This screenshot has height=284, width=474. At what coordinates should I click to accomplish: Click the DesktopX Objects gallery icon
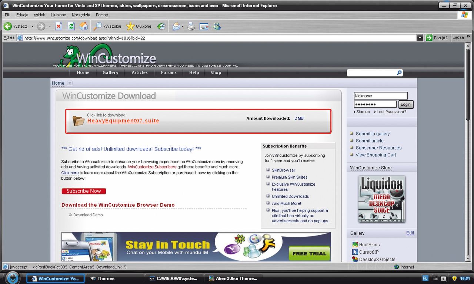click(355, 259)
